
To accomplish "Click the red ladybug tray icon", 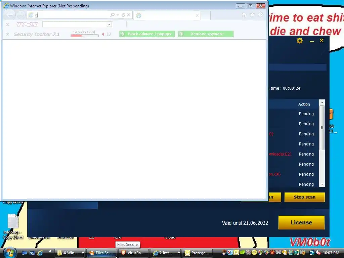I will click(272, 253).
